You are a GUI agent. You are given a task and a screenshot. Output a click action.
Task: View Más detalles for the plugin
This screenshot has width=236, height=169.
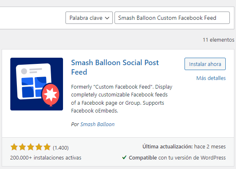pyautogui.click(x=211, y=78)
